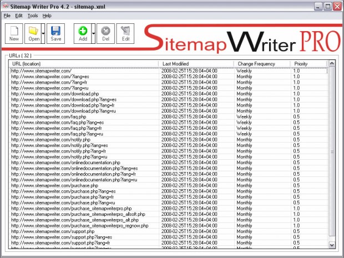Viewport: 344px width, 258px height.
Task: Select row faq.php?lang=es
Action: (169, 123)
